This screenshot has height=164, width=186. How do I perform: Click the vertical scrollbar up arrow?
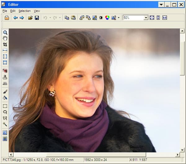tap(182, 31)
